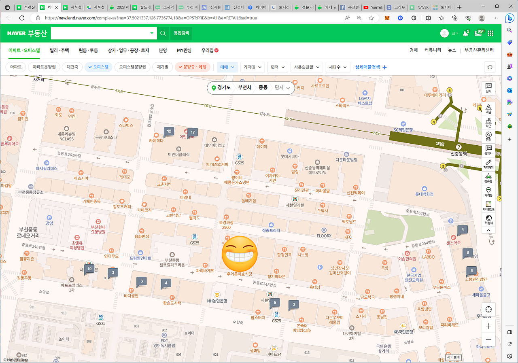The height and width of the screenshot is (363, 518).
Task: Zoom out the map with minus button
Action: [x=488, y=339]
